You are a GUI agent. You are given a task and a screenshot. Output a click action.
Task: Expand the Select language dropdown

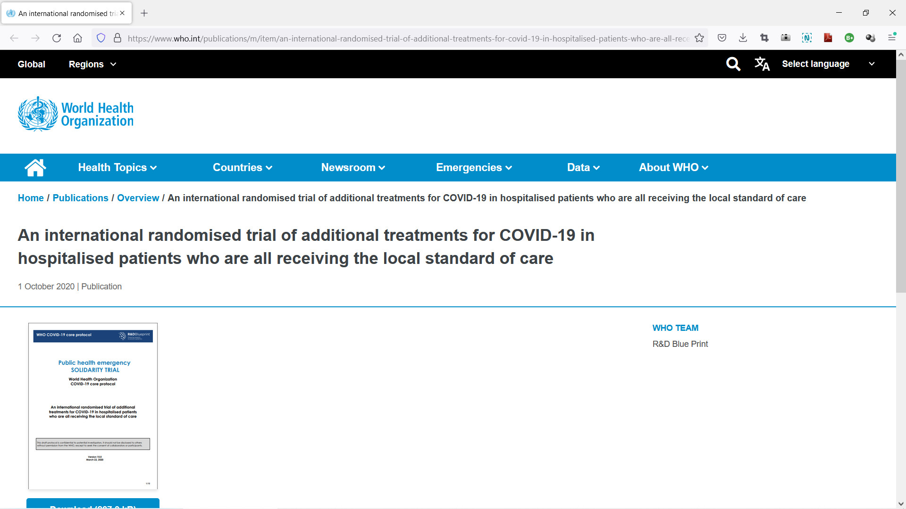[x=828, y=64]
